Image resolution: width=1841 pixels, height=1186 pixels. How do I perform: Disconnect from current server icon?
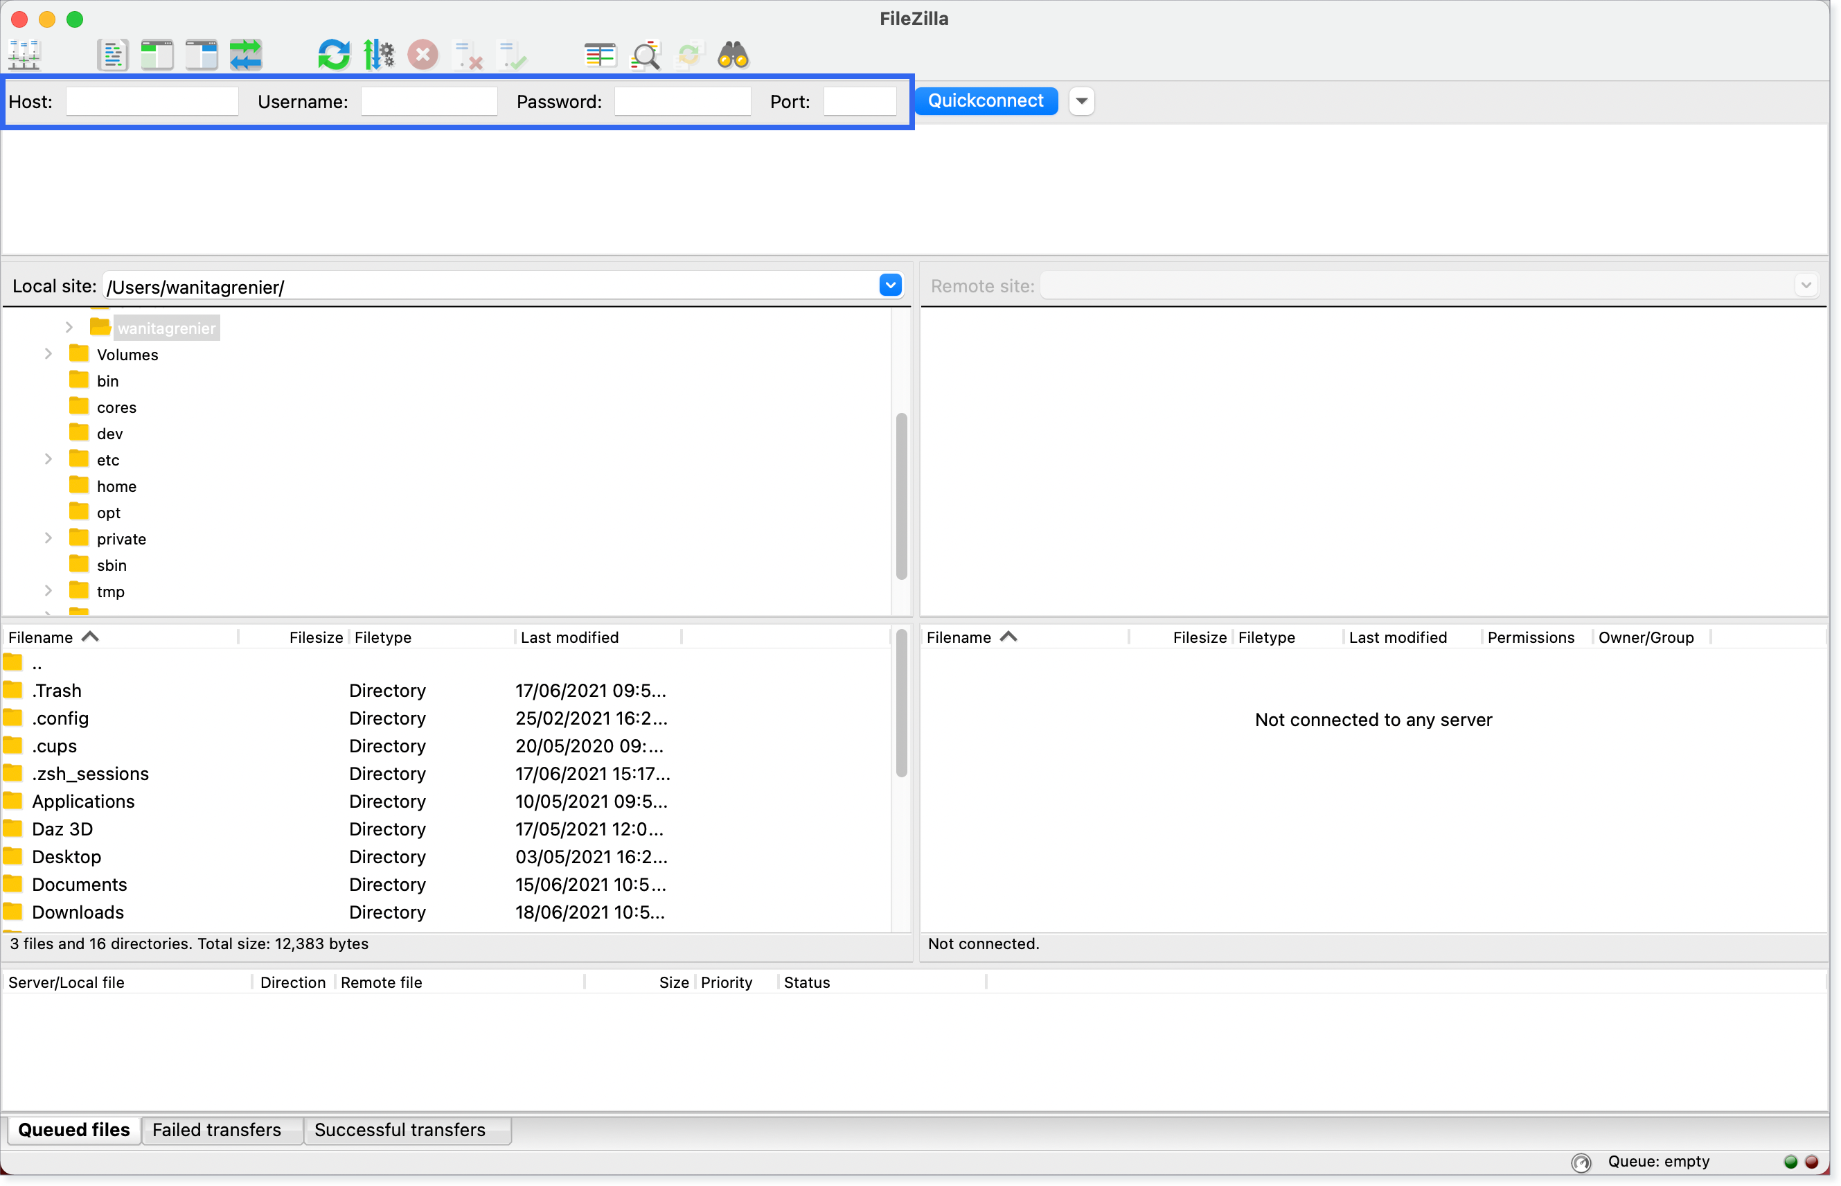[468, 55]
